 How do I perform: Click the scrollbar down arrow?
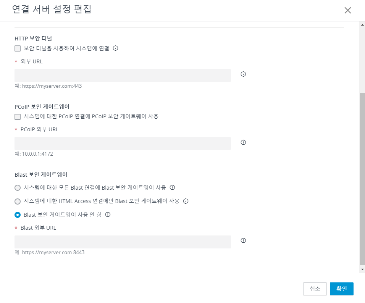pyautogui.click(x=362, y=269)
